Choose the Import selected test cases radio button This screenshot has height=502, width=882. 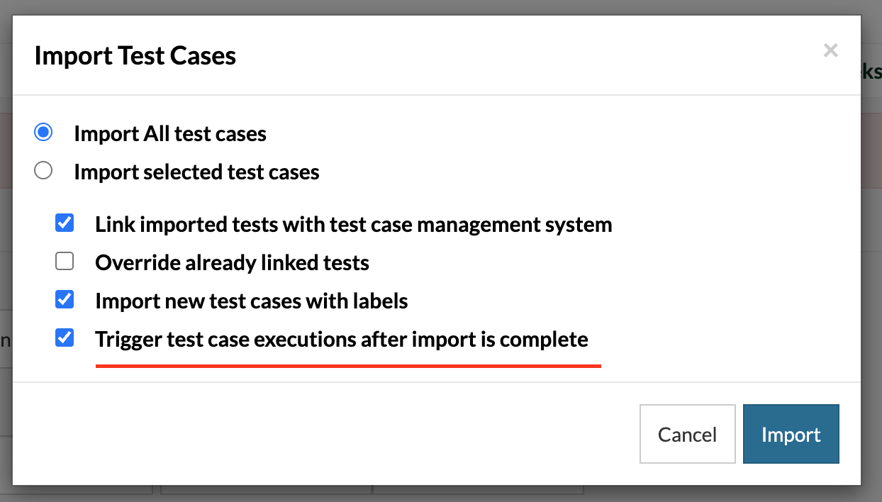pyautogui.click(x=43, y=171)
